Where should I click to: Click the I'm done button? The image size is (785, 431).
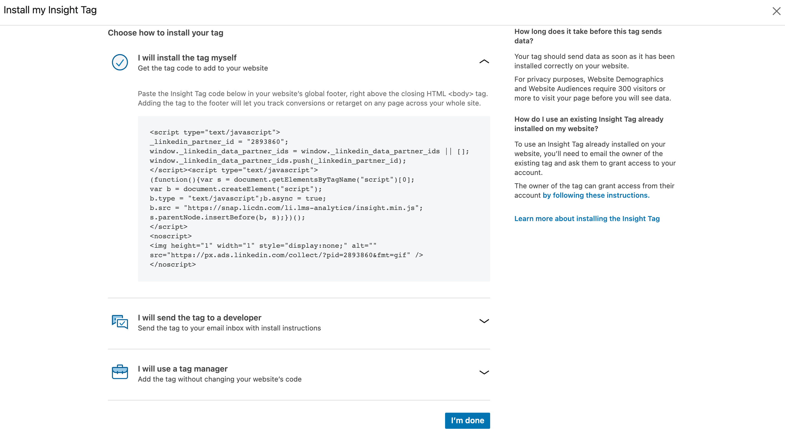click(x=467, y=421)
